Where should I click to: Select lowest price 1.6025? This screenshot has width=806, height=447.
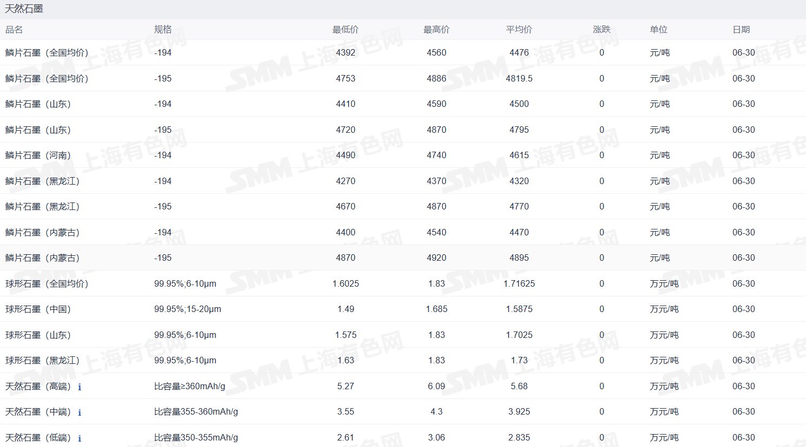tap(345, 283)
